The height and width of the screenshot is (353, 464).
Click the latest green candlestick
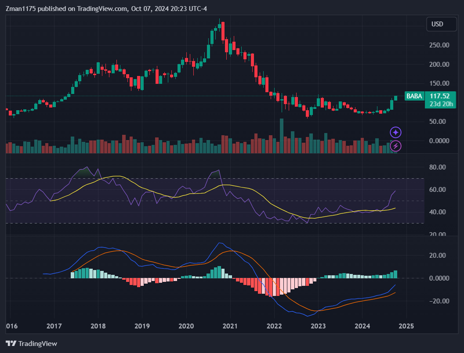pos(395,98)
